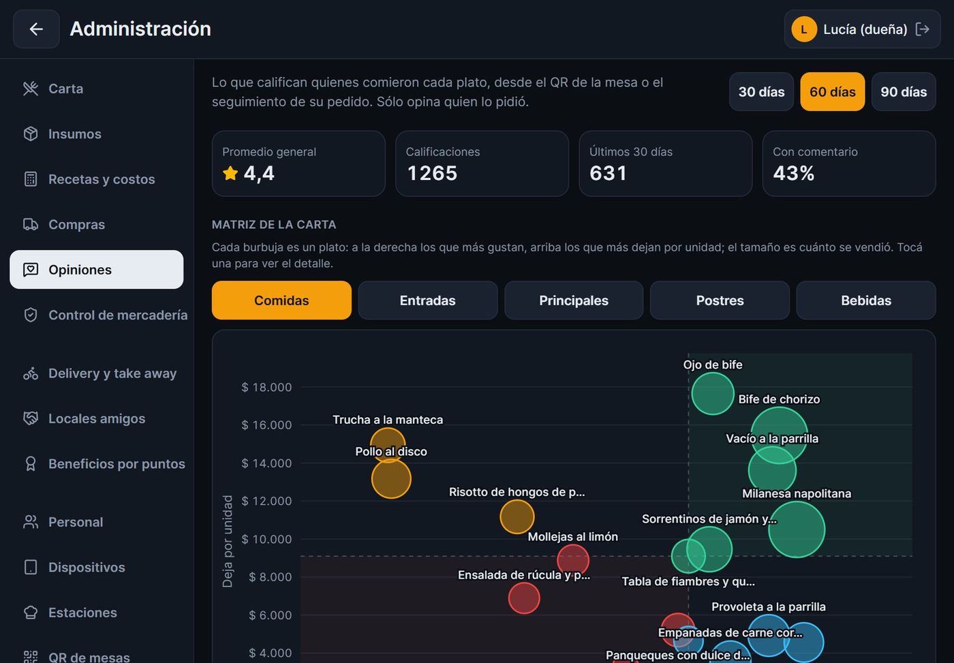954x663 pixels.
Task: Click the Delivery y take away bike icon
Action: pos(31,373)
